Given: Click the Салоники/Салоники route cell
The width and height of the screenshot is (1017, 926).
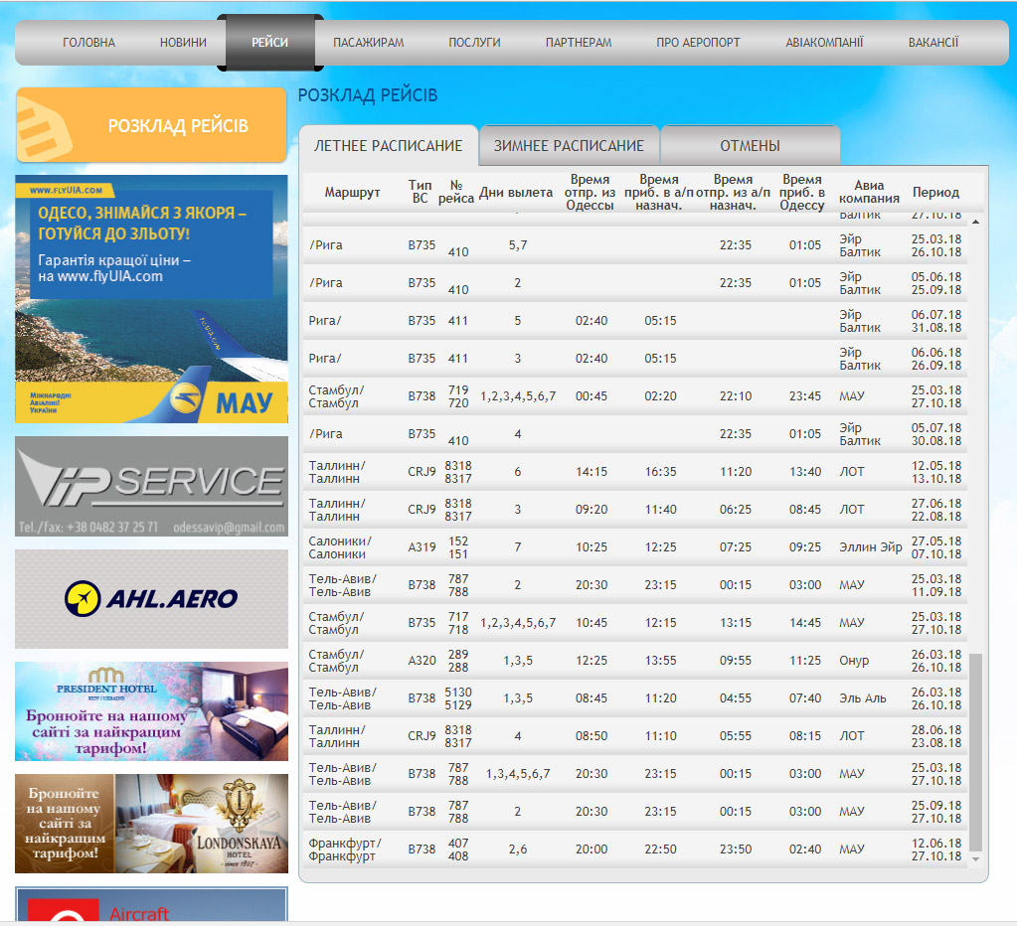Looking at the screenshot, I should coord(340,547).
